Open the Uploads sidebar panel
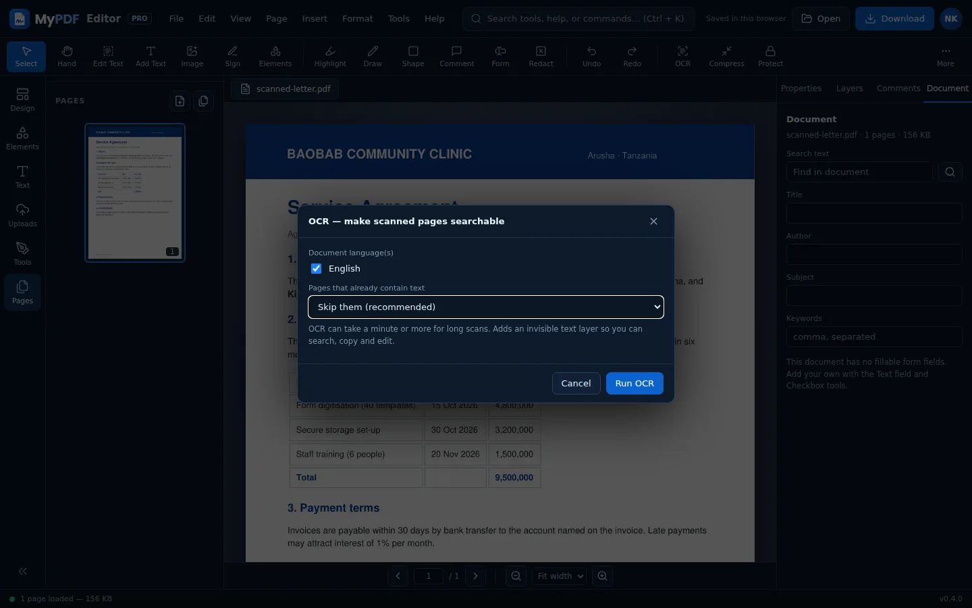The height and width of the screenshot is (608, 972). tap(22, 216)
